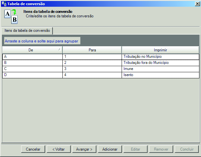
Task: Click the Para column header
Action: [x=92, y=50]
